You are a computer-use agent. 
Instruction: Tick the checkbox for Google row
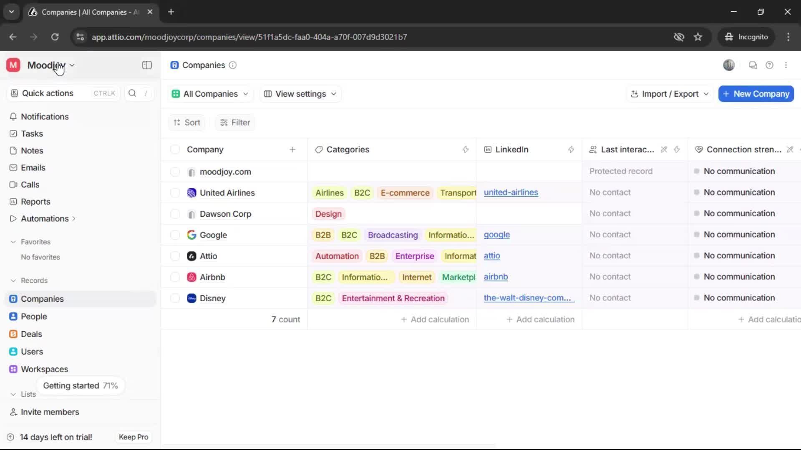[x=175, y=235]
